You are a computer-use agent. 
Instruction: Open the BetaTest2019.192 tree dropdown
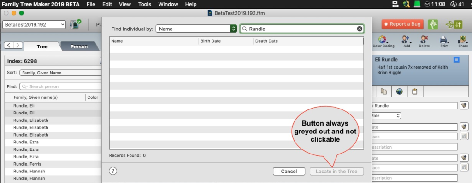(x=34, y=25)
